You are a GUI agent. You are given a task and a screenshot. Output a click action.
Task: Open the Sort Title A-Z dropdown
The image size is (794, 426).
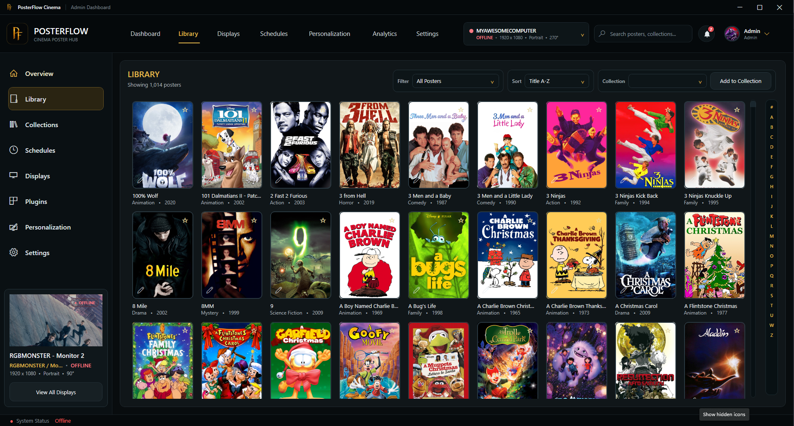coord(556,81)
